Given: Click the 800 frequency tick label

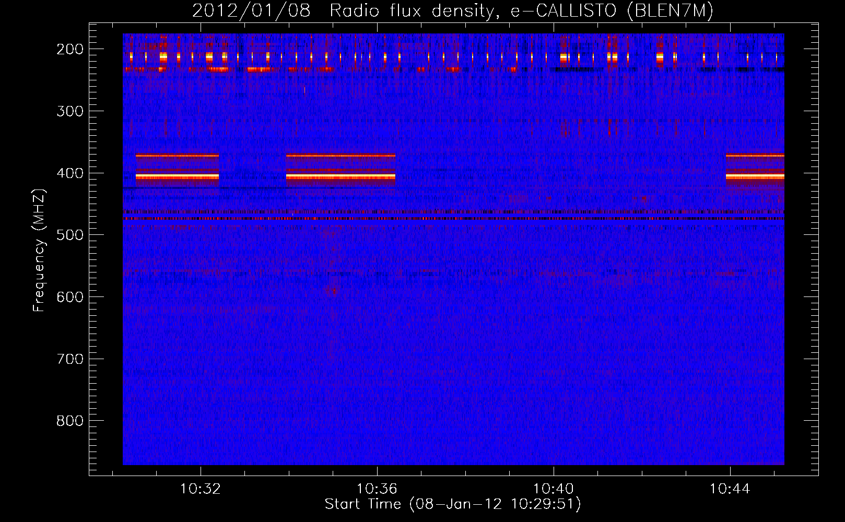Looking at the screenshot, I should pos(70,421).
